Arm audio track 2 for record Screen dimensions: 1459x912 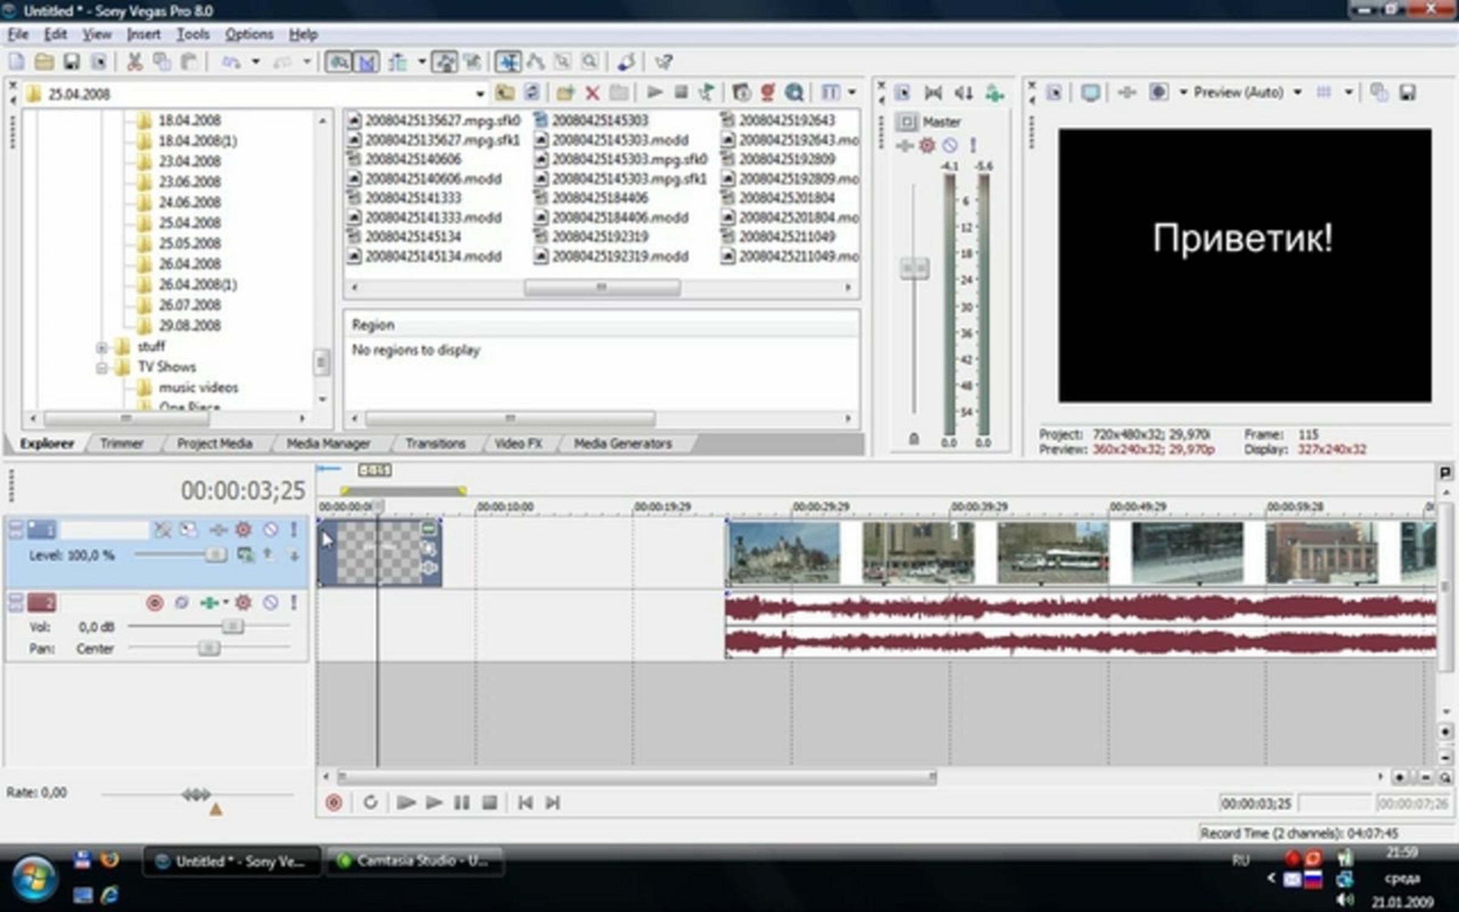tap(154, 603)
